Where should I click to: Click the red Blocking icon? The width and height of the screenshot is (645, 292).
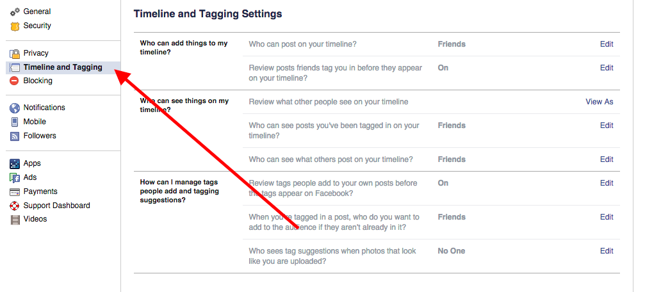coord(15,81)
